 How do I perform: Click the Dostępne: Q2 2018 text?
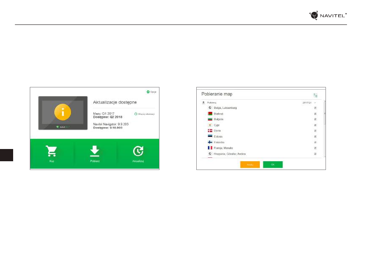click(x=108, y=117)
